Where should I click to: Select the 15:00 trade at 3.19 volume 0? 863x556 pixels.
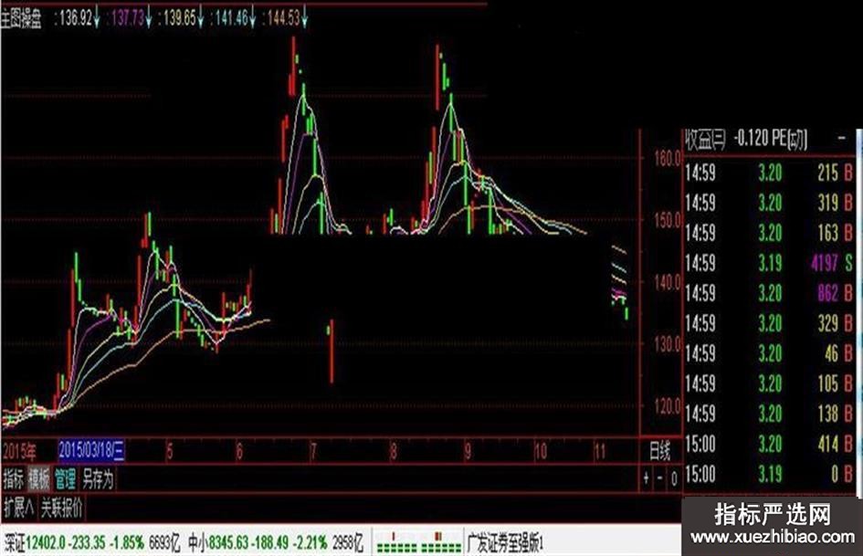[x=768, y=474]
